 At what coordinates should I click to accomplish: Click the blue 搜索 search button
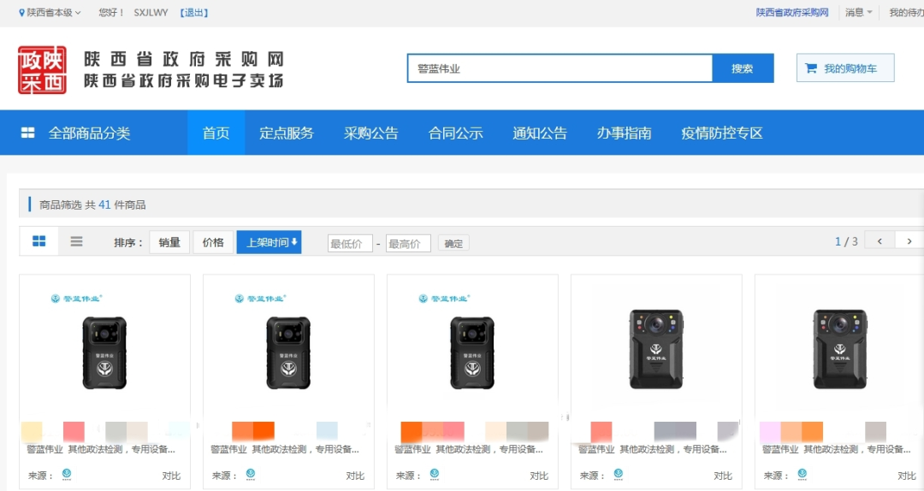(743, 68)
